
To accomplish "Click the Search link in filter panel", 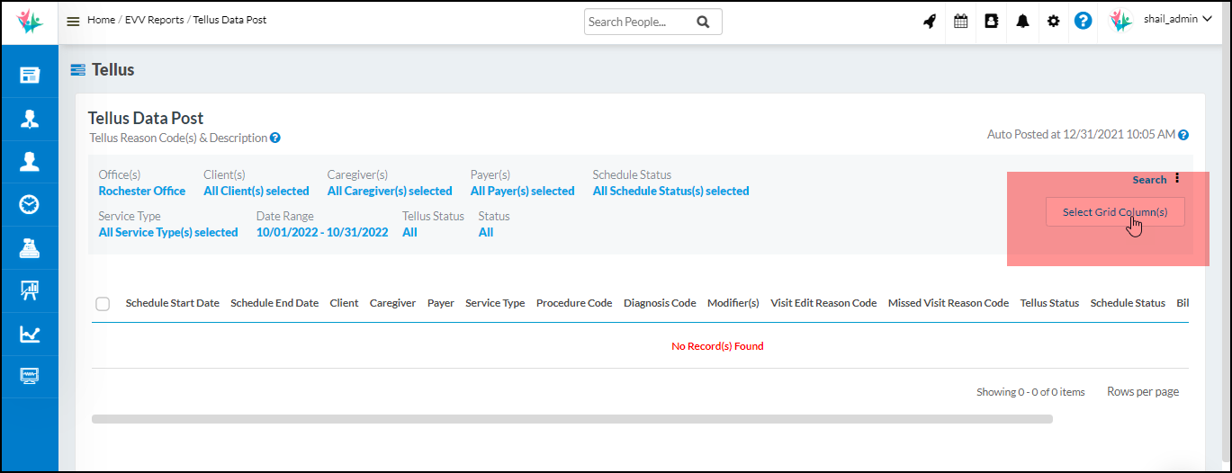I will [x=1148, y=180].
